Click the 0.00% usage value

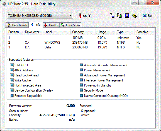[101, 38]
